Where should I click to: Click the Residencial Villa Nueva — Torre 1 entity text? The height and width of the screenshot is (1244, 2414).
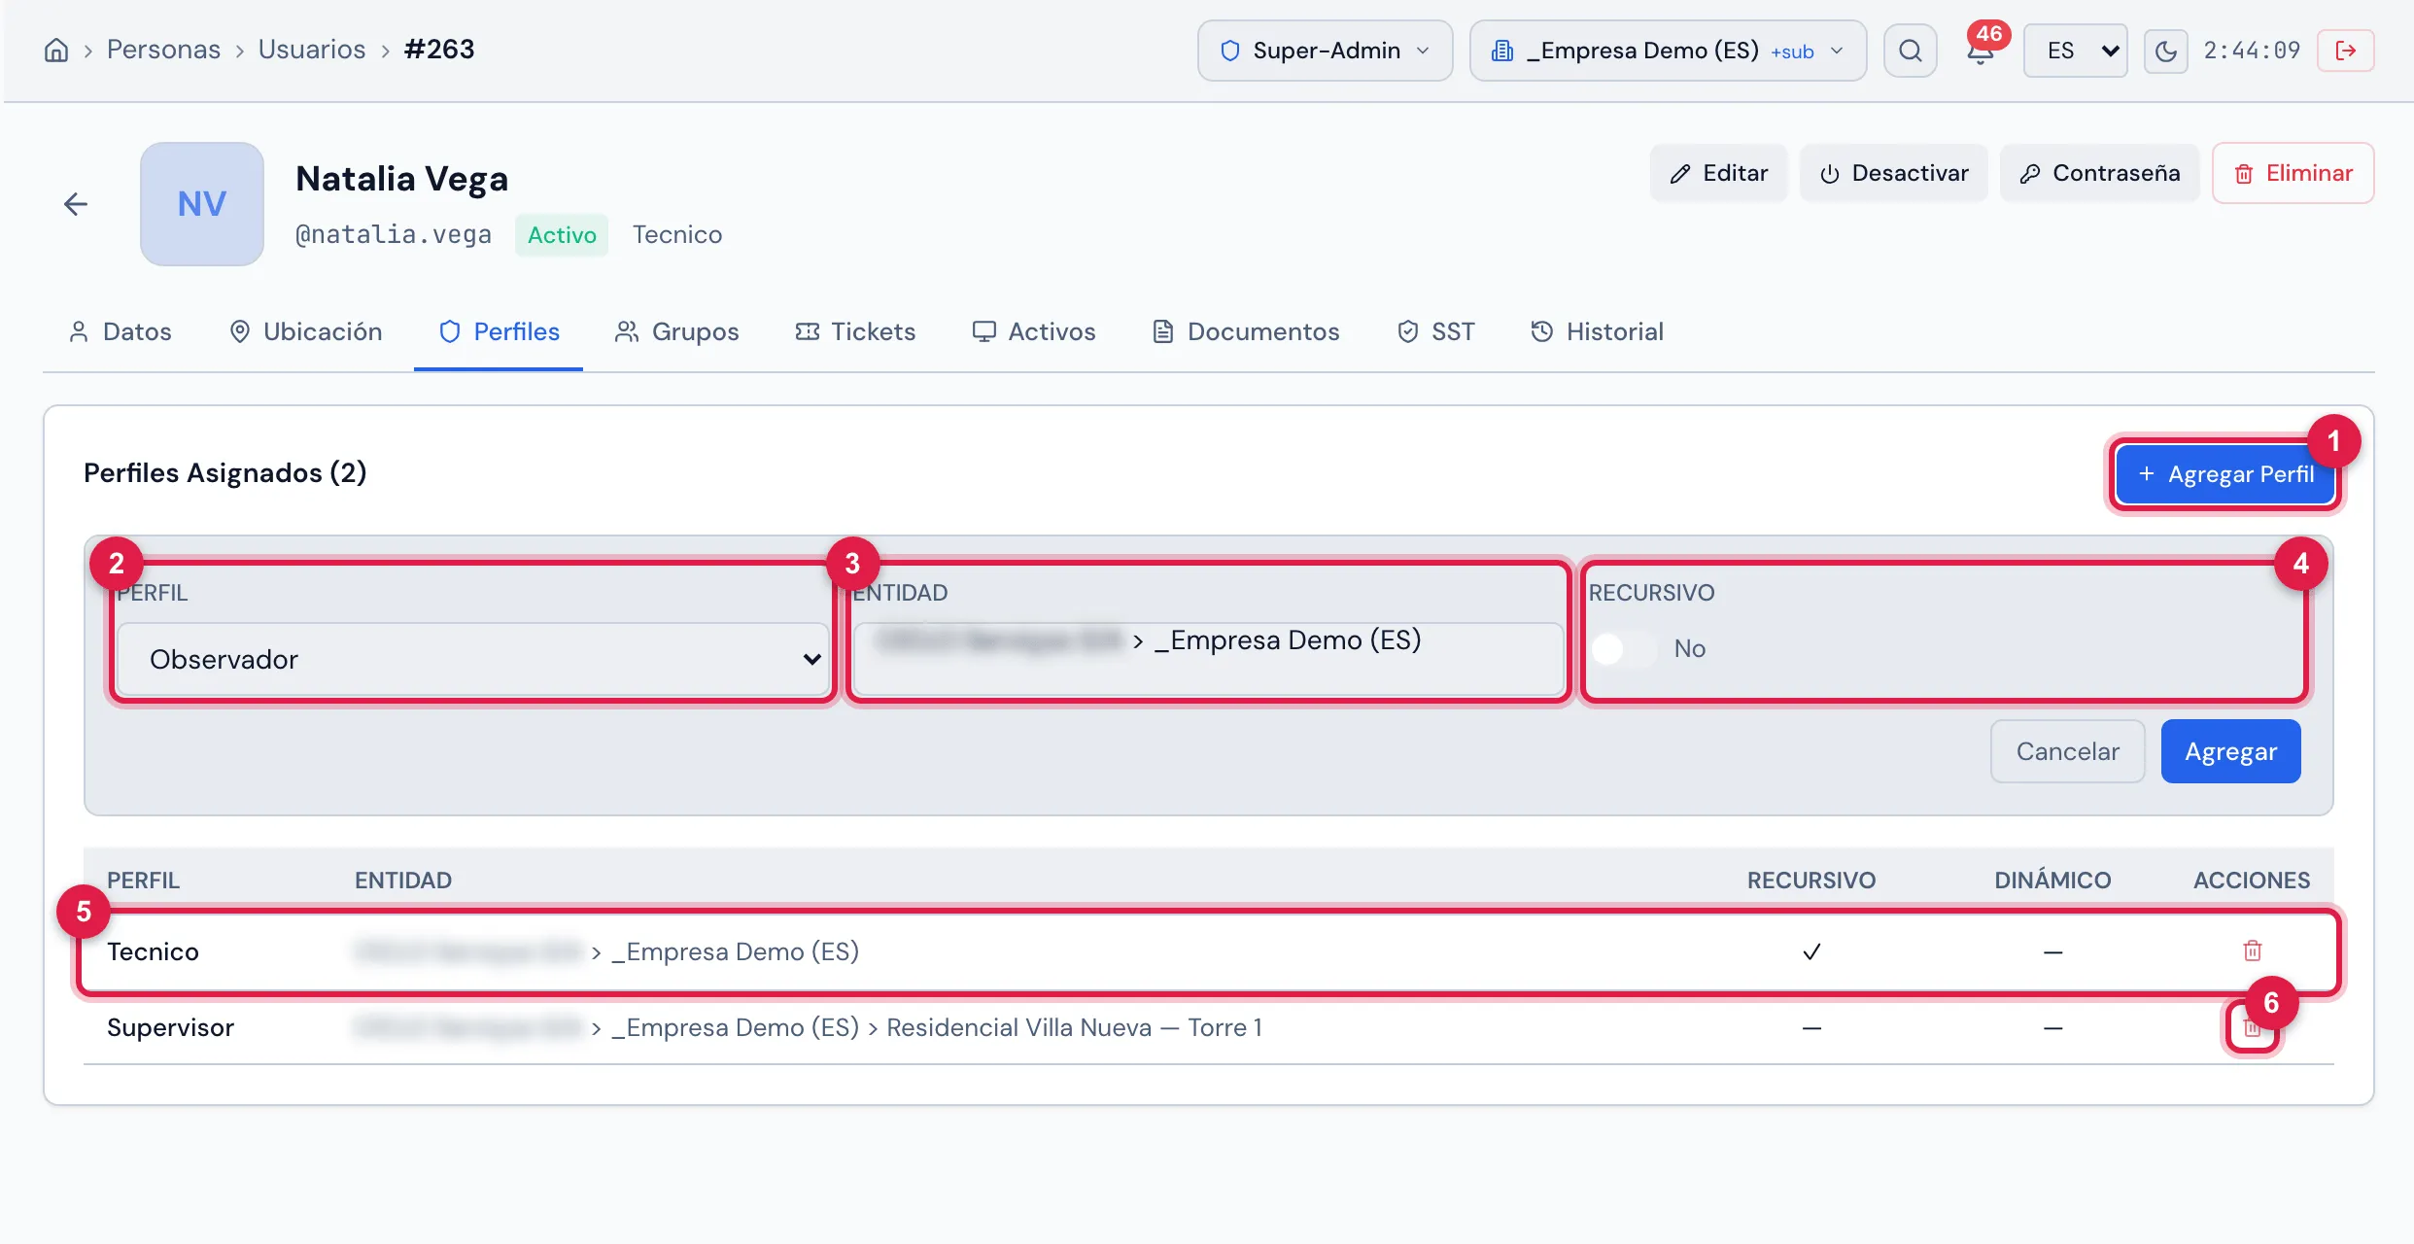1074,1027
